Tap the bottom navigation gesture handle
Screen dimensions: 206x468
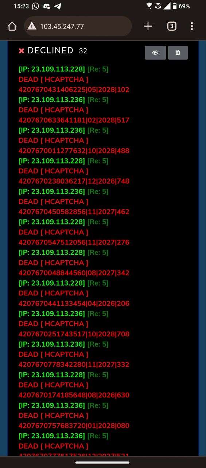click(102, 463)
